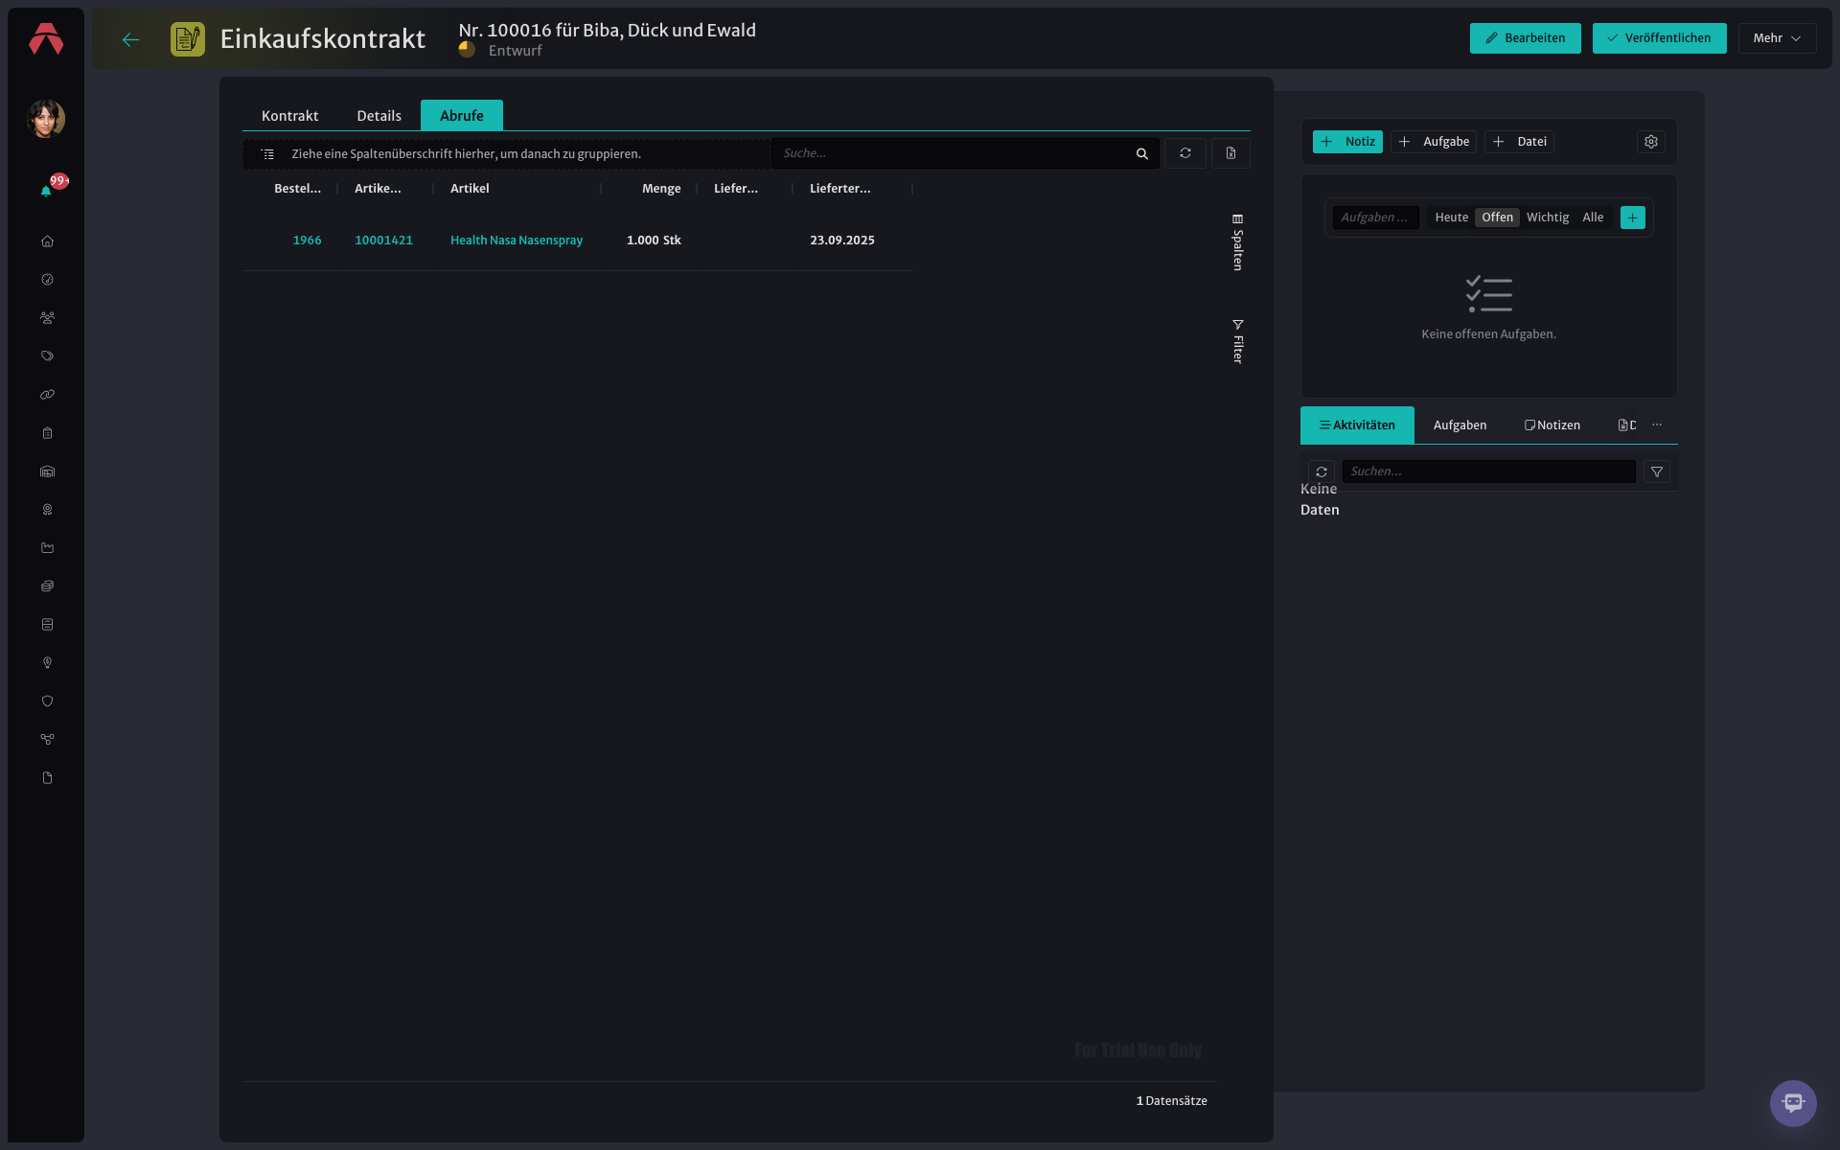Click the search magnifier icon
The height and width of the screenshot is (1150, 1840).
(x=1141, y=153)
